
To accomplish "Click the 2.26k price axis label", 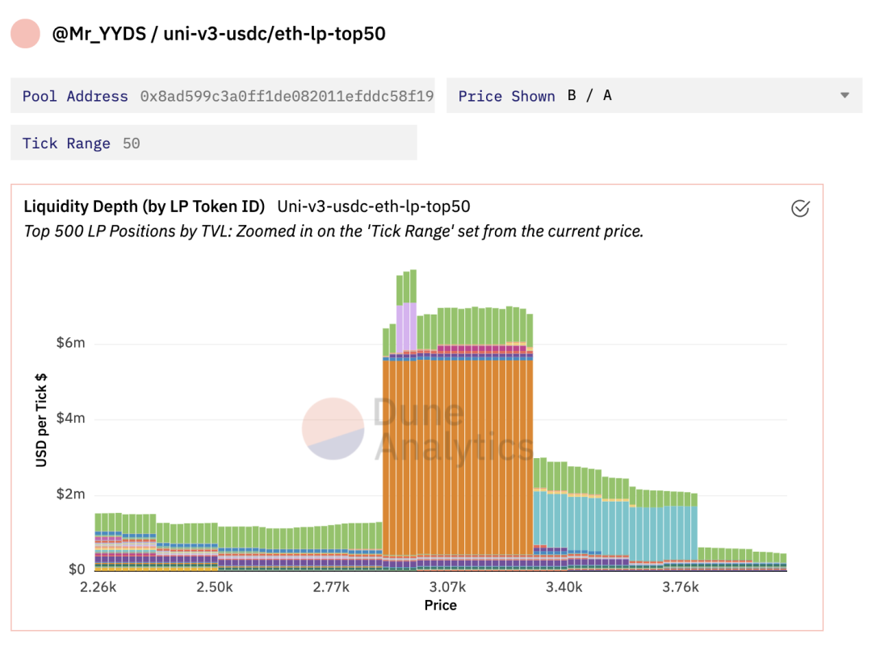I will [x=99, y=587].
